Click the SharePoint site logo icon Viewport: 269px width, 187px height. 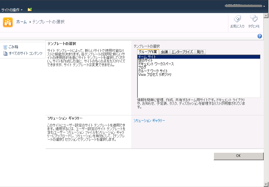tap(8, 22)
